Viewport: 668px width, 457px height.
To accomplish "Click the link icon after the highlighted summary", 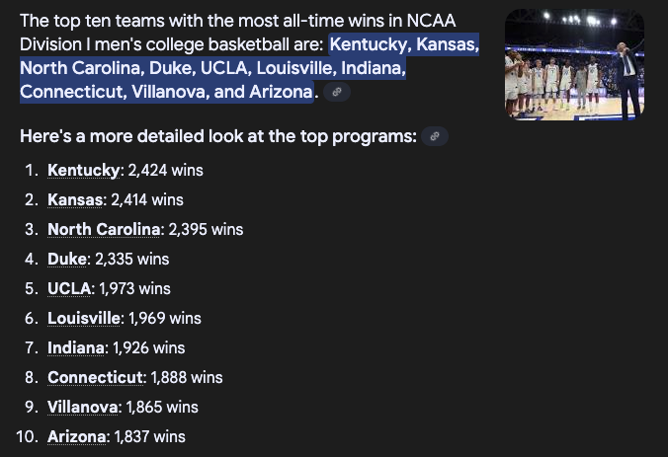I will (338, 92).
